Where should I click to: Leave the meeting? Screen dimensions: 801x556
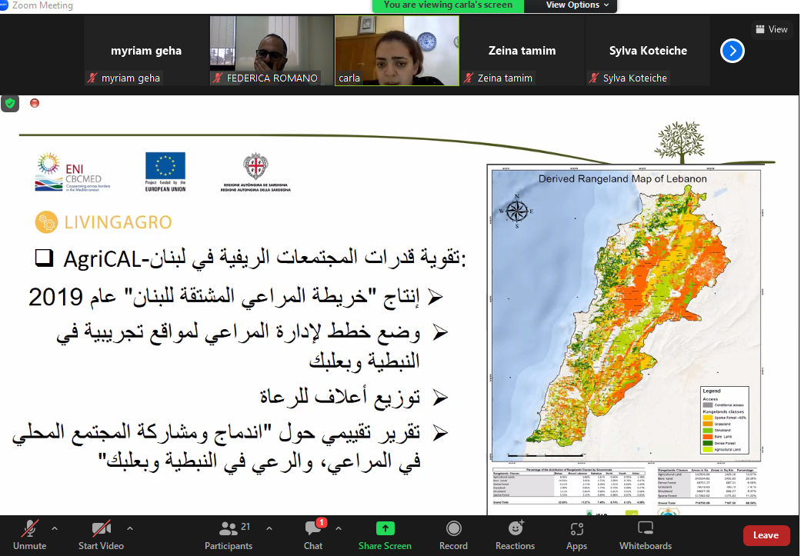766,535
